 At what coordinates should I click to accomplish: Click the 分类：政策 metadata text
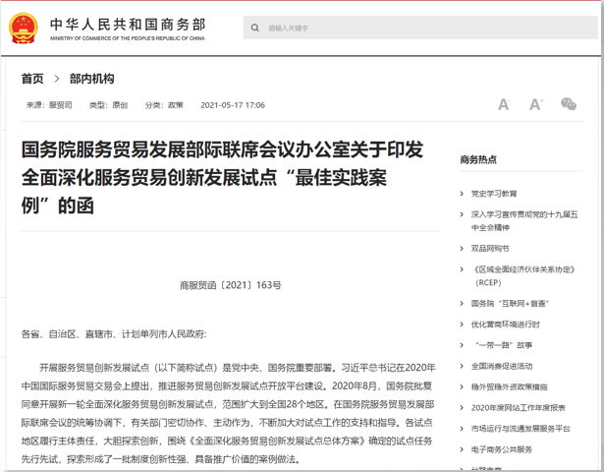[164, 105]
